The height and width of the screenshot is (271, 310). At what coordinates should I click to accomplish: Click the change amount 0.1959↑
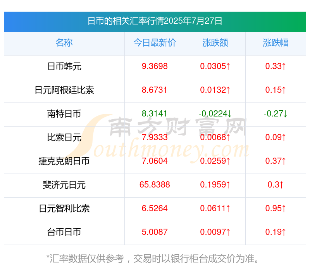pyautogui.click(x=215, y=185)
